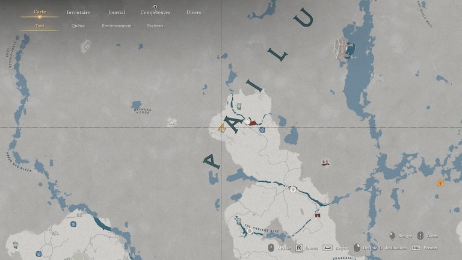Select the orange quest marker on the east side
The image size is (462, 260).
tap(440, 183)
